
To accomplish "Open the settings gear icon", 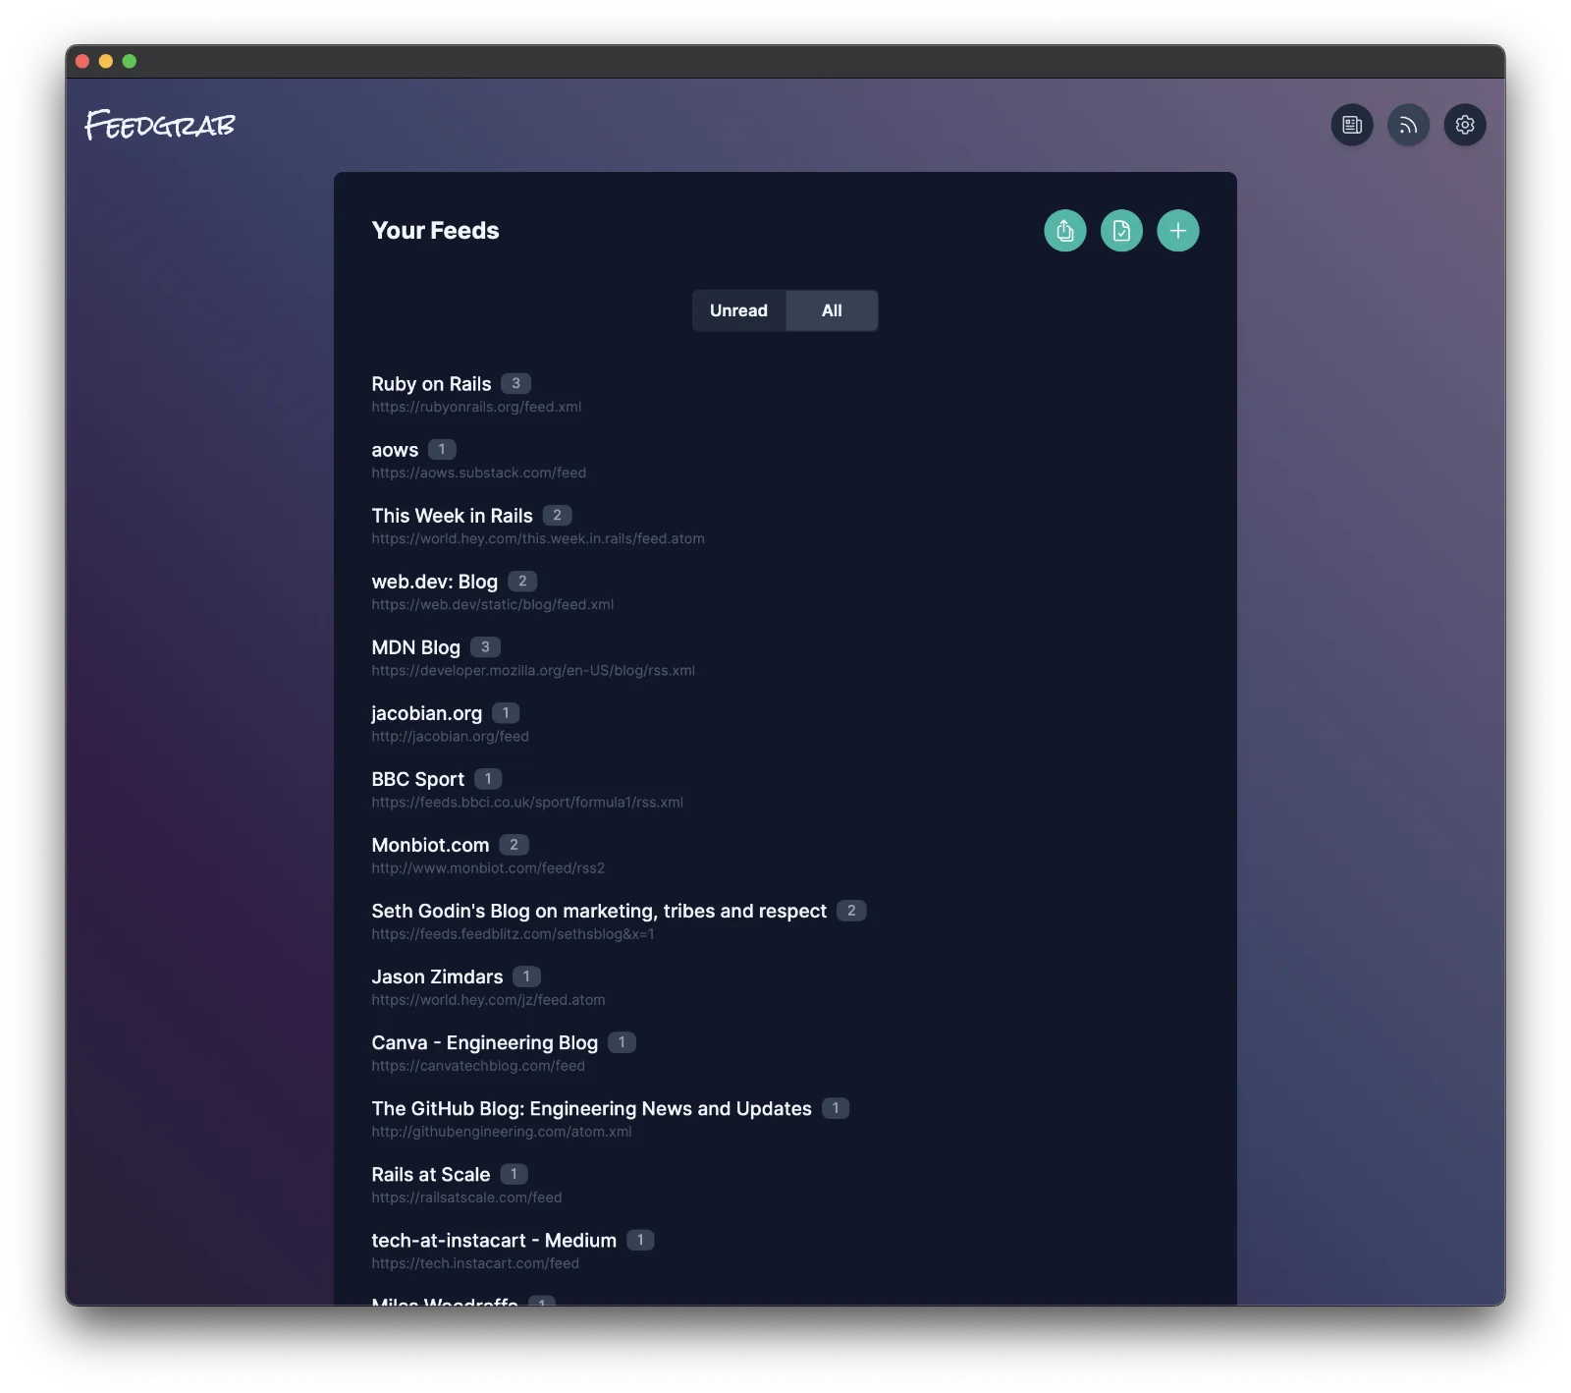I will coord(1465,125).
